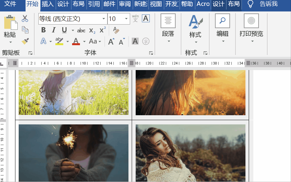The image size is (291, 182).
Task: Expand font color options arrow
Action: pyautogui.click(x=84, y=42)
